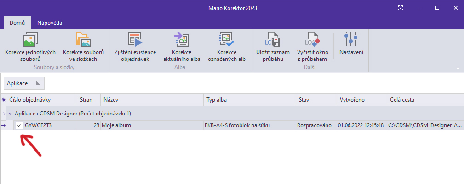464x184 pixels.
Task: Start Korekce označených alb
Action: pos(228,47)
